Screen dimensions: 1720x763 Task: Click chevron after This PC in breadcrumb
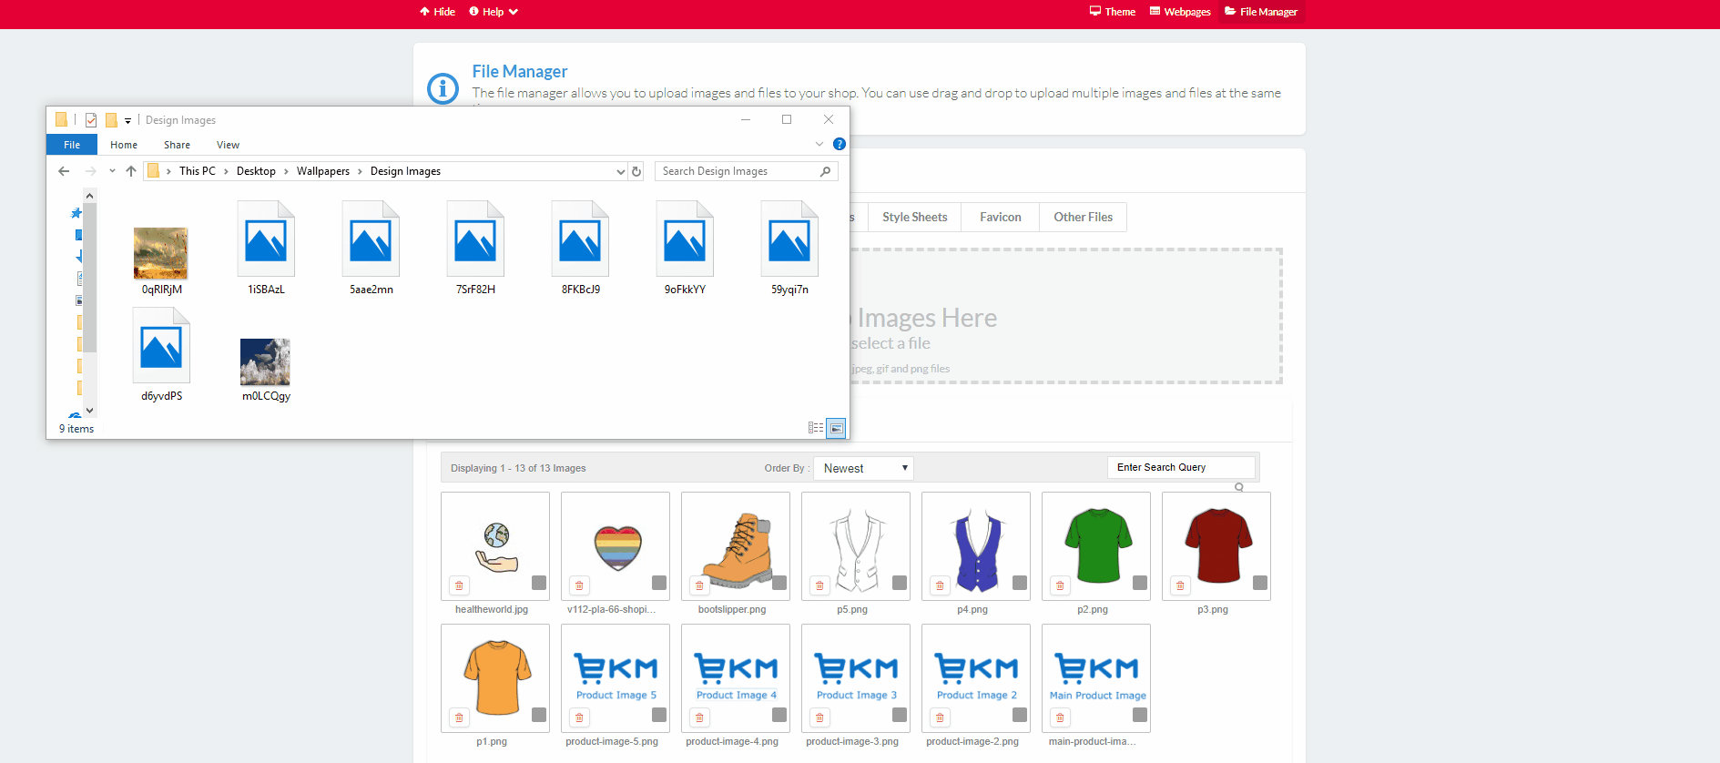(x=226, y=171)
